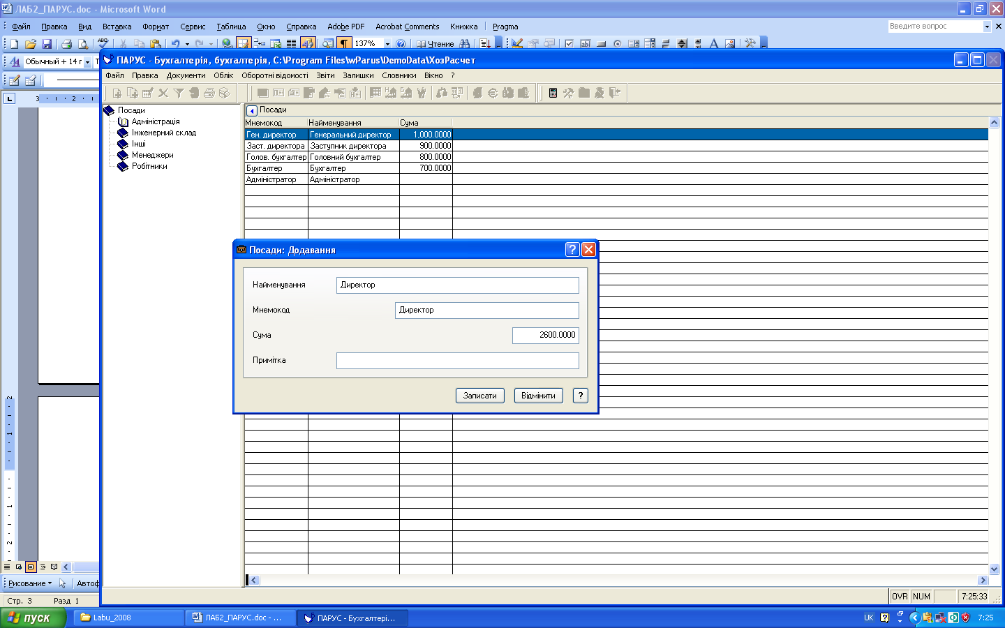Click Word's Paste clipboard icon
This screenshot has height=628, width=1005.
pyautogui.click(x=155, y=43)
